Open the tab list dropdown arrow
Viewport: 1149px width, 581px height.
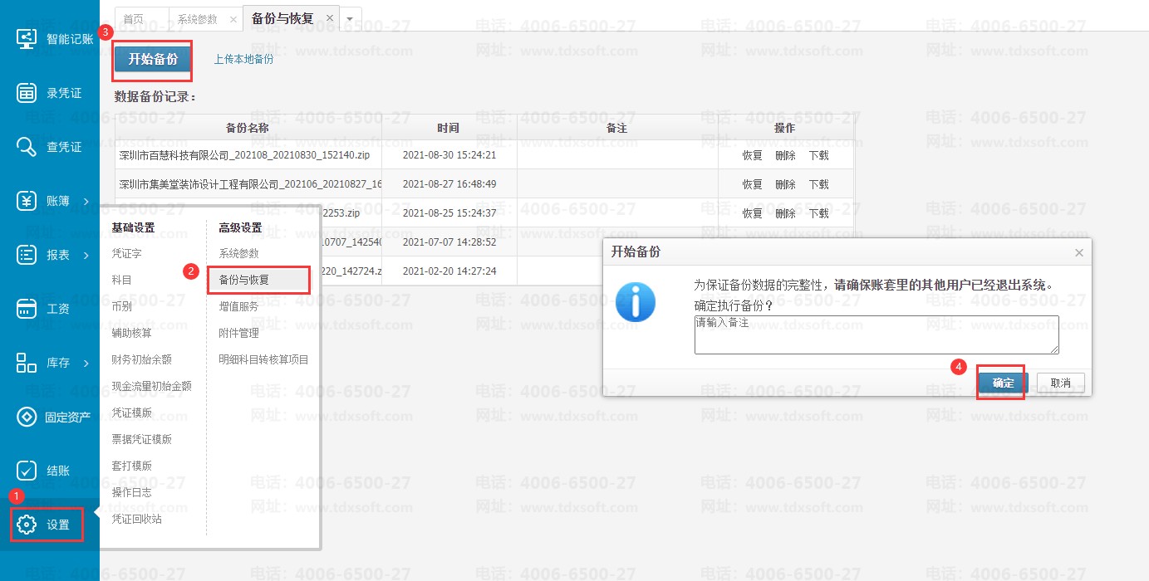[x=350, y=18]
